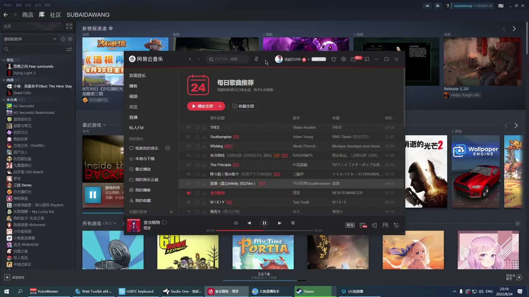Click the voice search microphone icon in NetEase

pyautogui.click(x=256, y=59)
